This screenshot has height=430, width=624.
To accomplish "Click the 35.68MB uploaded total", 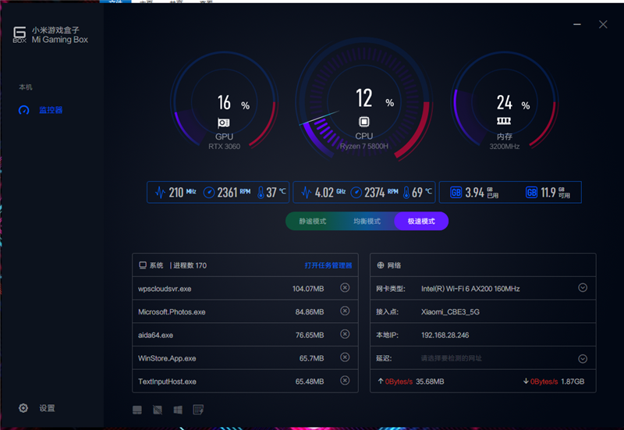I will (x=430, y=382).
